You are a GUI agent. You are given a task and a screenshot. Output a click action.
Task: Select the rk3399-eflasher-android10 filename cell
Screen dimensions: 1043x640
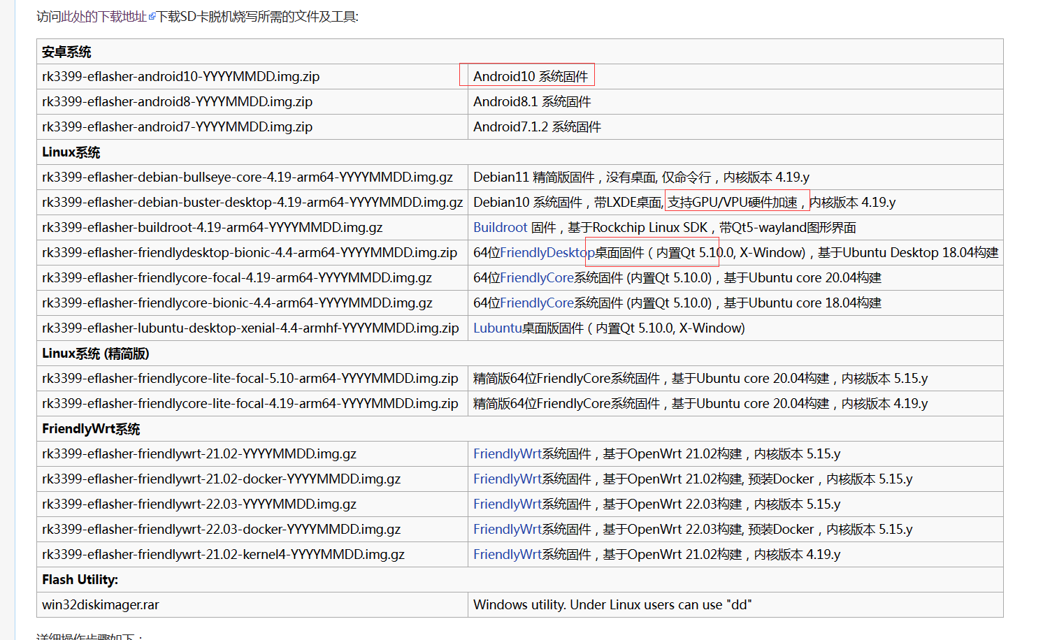point(180,76)
